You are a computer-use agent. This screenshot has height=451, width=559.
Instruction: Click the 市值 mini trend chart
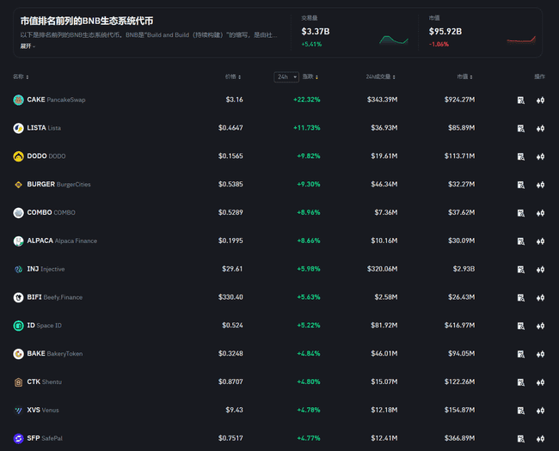pos(520,38)
